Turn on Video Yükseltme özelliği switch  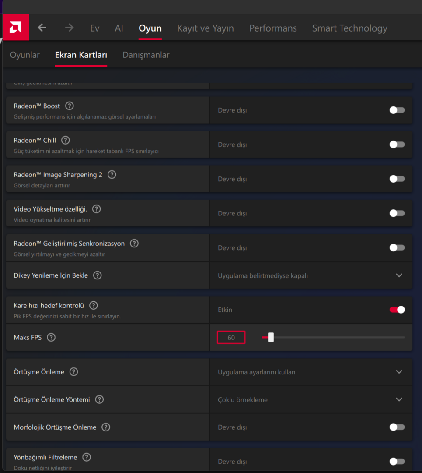click(x=397, y=213)
